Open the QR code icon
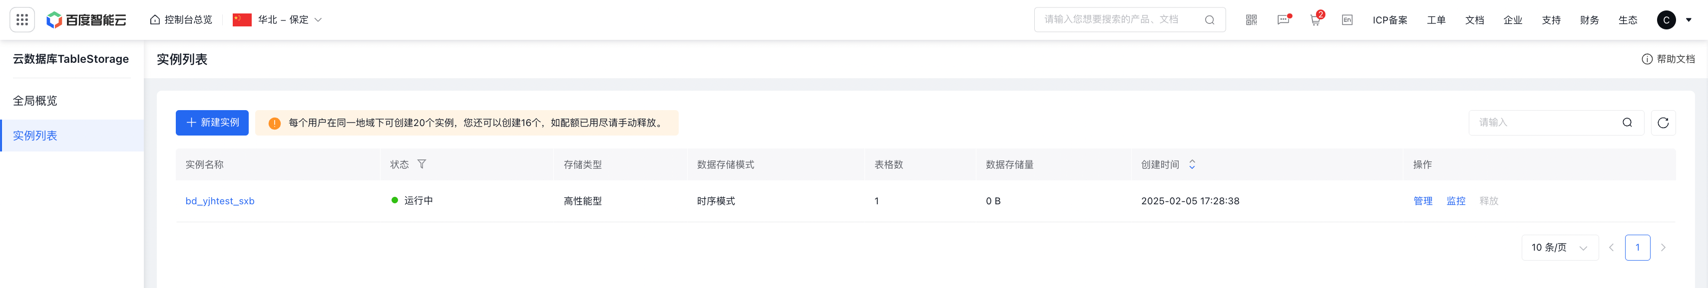 1251,20
